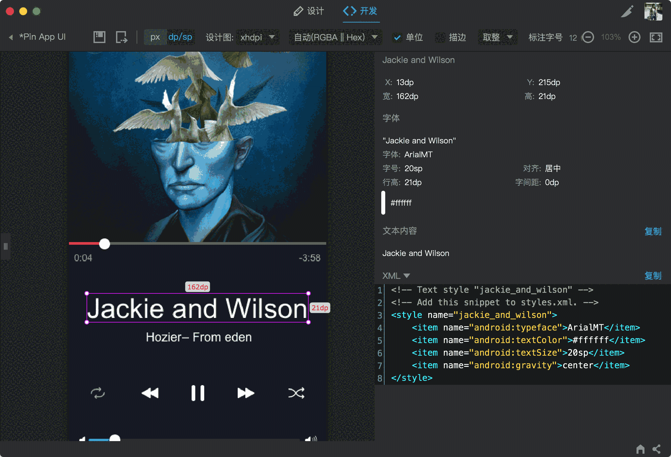Click the save icon in toolbar

pyautogui.click(x=99, y=37)
